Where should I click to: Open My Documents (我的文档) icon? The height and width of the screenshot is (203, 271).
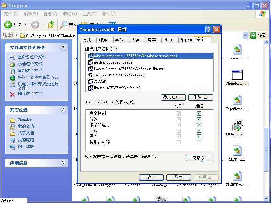(x=13, y=127)
